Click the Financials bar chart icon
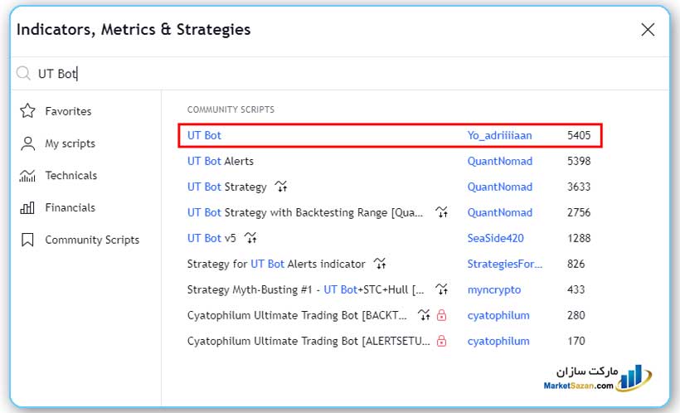The image size is (680, 413). pos(27,208)
